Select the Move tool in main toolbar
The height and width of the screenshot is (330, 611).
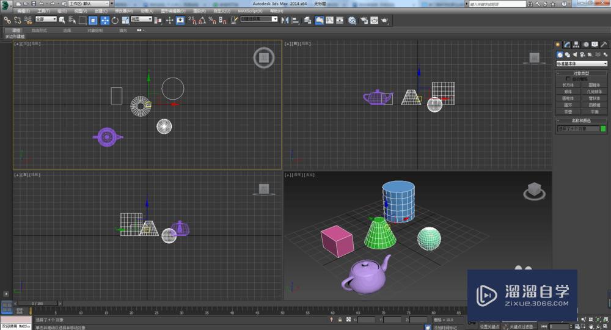(x=105, y=20)
